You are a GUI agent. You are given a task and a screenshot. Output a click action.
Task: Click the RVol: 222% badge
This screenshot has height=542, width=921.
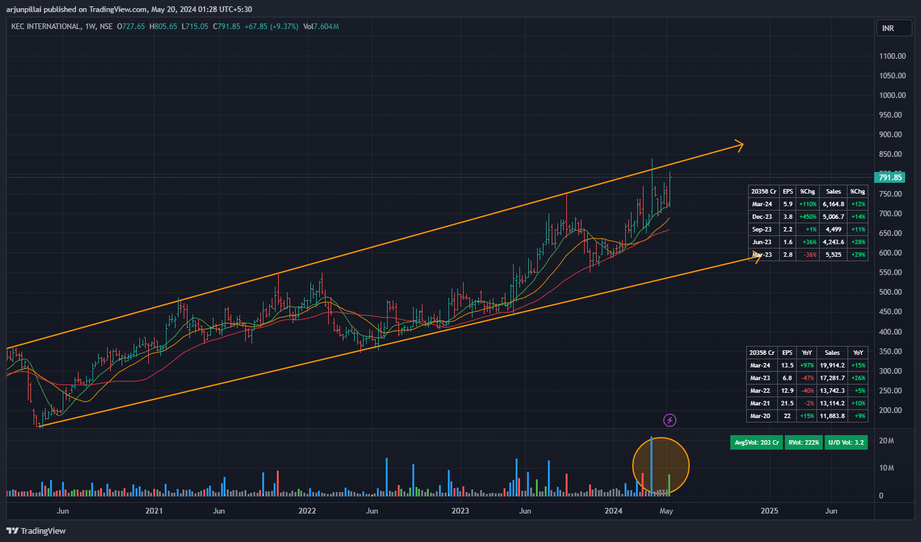point(803,443)
